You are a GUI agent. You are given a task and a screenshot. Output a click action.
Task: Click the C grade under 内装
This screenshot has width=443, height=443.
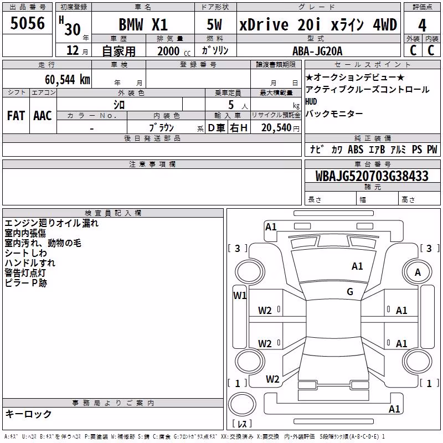pyautogui.click(x=431, y=50)
